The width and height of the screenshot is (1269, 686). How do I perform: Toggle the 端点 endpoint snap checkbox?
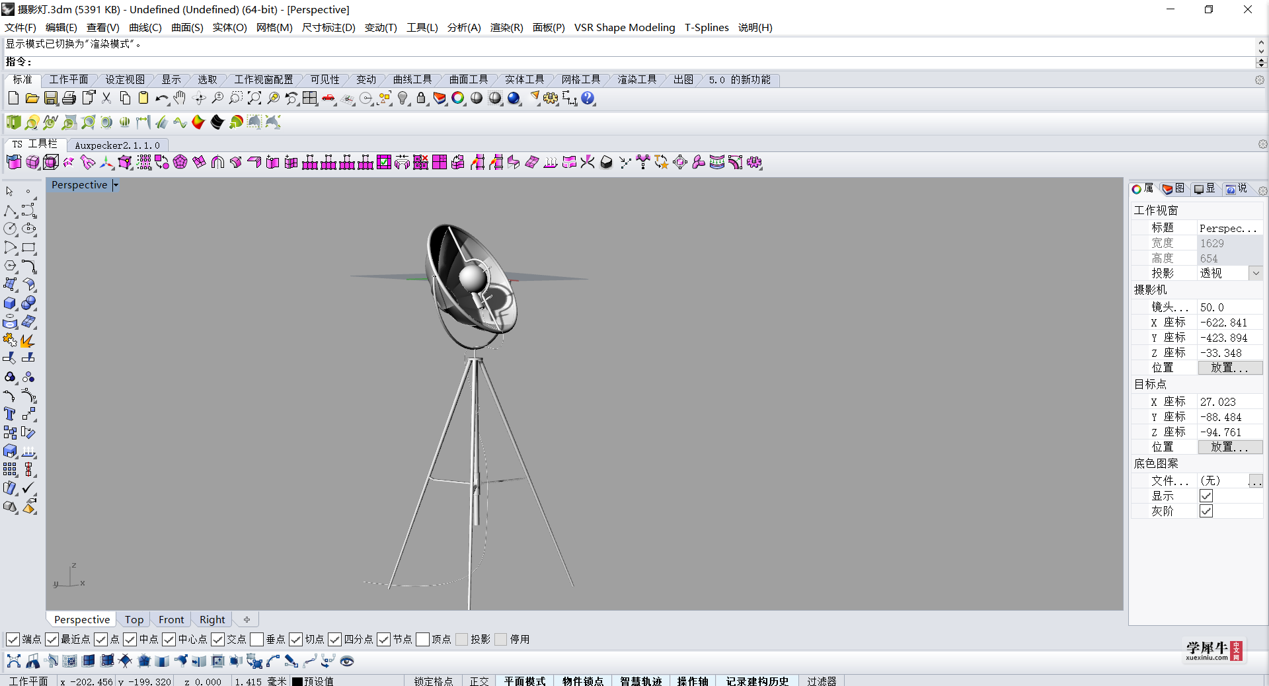(x=13, y=639)
